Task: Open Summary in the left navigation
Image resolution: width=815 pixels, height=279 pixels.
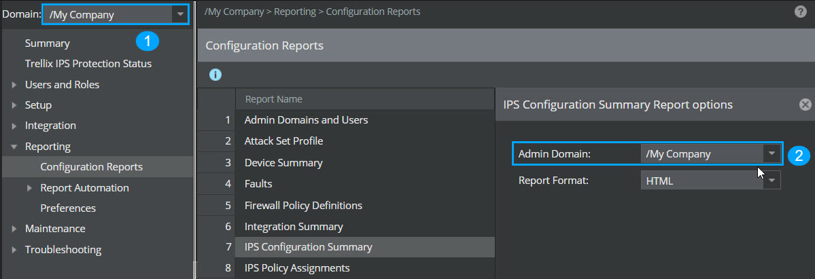Action: coord(48,43)
